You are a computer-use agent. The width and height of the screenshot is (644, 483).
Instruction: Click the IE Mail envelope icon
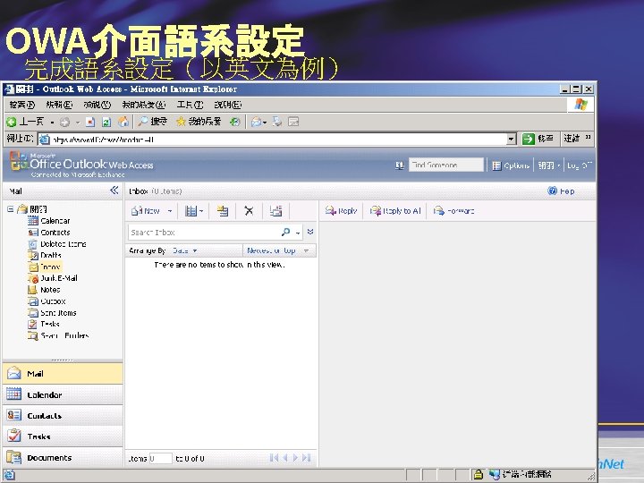pos(256,122)
